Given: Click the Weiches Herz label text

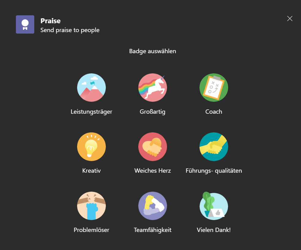Looking at the screenshot, I should pos(153,171).
